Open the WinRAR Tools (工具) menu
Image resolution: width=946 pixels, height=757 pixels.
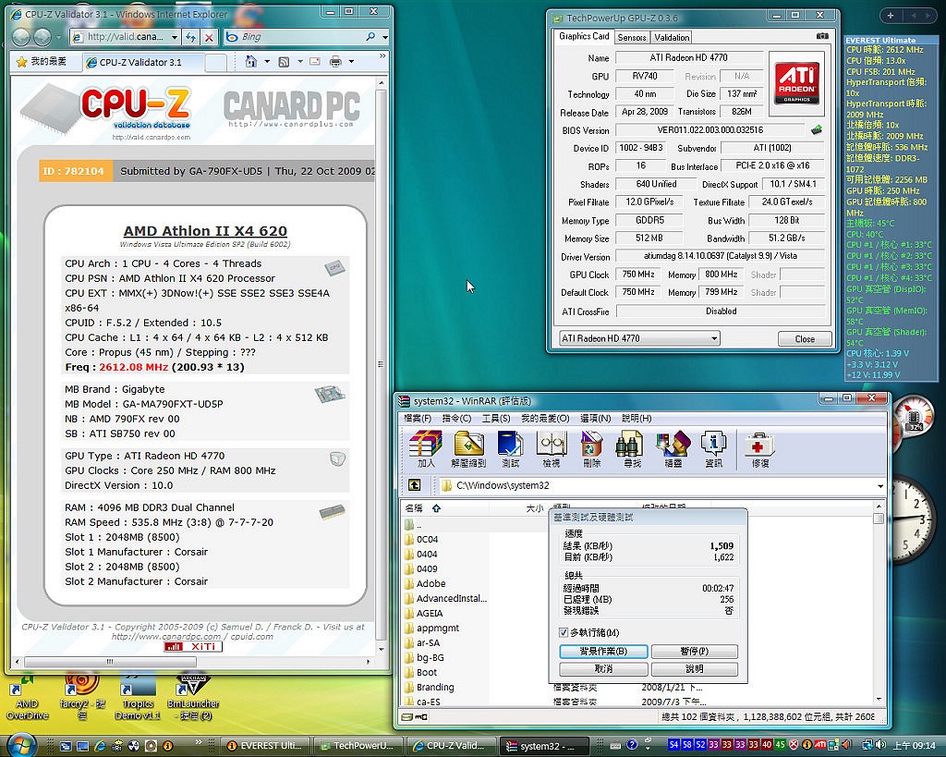[x=496, y=419]
